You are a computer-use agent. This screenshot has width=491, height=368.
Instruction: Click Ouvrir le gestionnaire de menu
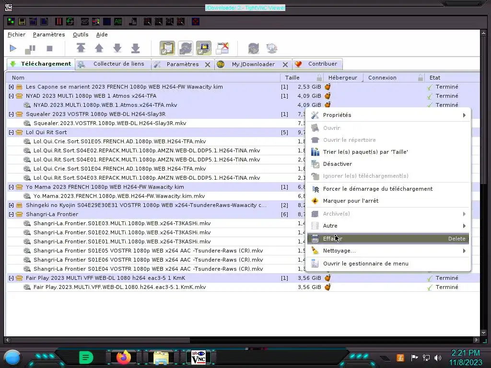point(388,264)
